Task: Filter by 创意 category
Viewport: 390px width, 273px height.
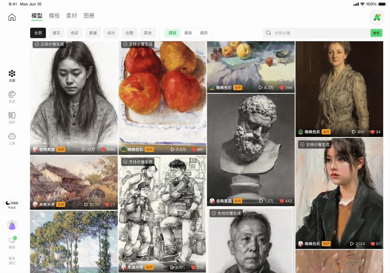Action: tap(129, 33)
